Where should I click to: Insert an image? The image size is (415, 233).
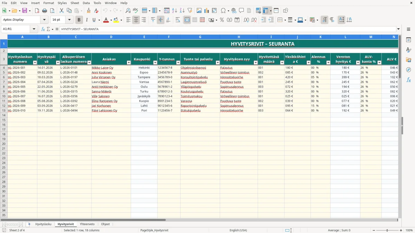pyautogui.click(x=199, y=11)
